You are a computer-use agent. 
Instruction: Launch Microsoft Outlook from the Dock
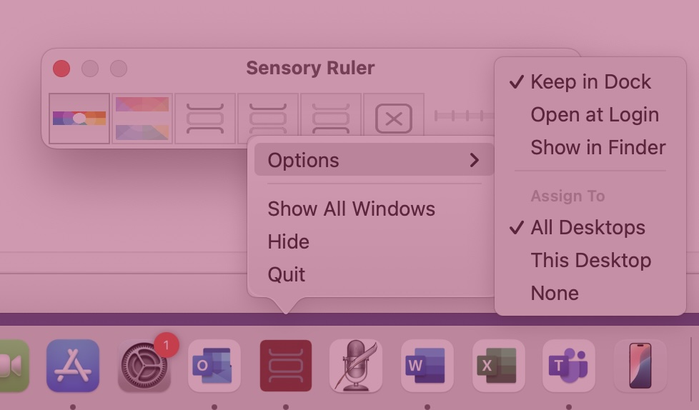214,366
